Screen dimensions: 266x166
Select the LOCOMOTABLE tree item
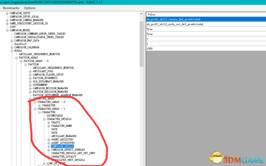click(x=55, y=116)
